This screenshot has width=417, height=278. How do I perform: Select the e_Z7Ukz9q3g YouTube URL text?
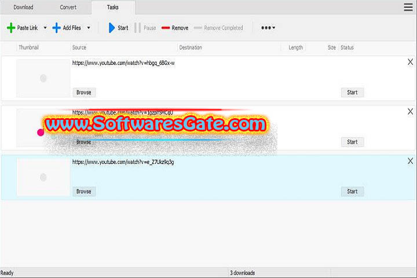(x=123, y=162)
